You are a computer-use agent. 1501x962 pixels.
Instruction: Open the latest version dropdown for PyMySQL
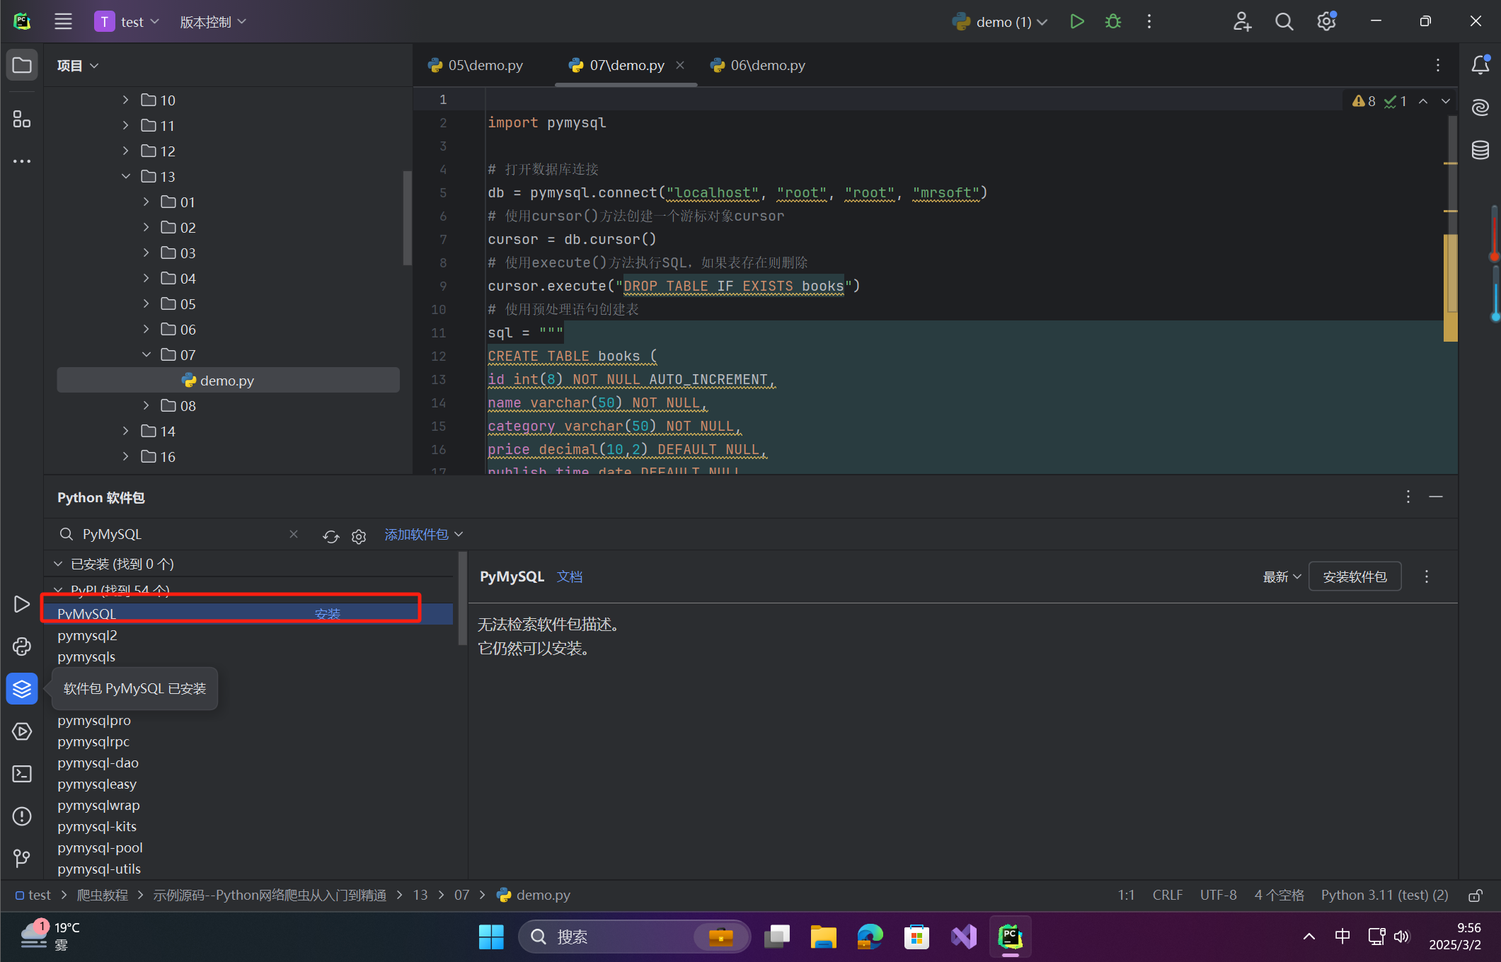pos(1282,576)
